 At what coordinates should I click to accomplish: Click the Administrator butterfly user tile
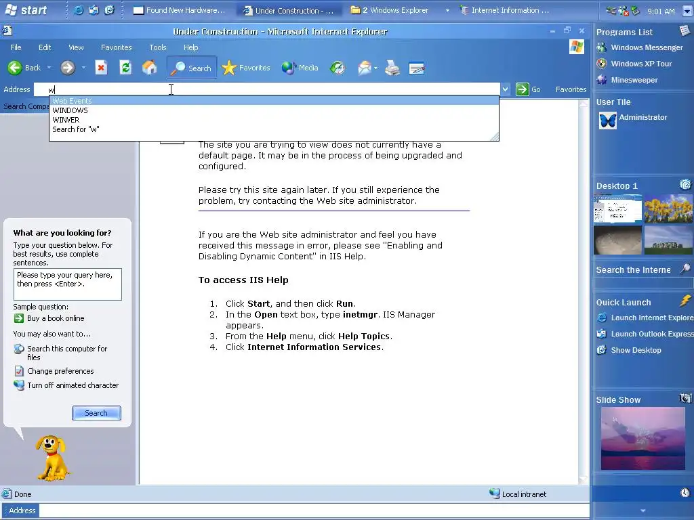click(x=608, y=121)
